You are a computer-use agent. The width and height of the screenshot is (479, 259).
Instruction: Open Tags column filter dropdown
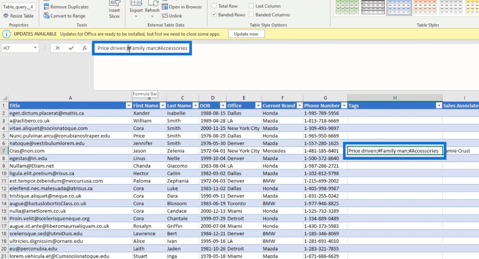coord(439,106)
